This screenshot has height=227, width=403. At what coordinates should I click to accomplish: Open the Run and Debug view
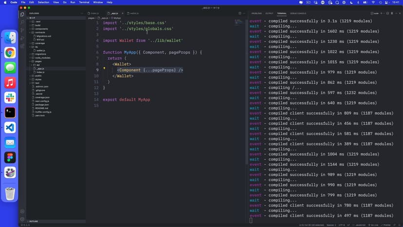pos(22,38)
